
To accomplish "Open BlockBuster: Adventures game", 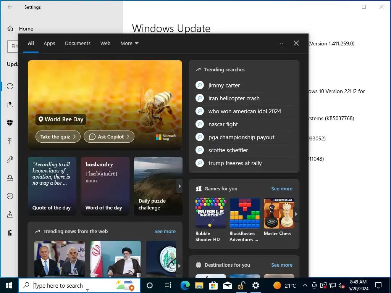I will (245, 220).
